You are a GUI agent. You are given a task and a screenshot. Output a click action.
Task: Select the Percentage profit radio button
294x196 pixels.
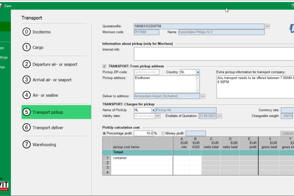tap(104, 133)
